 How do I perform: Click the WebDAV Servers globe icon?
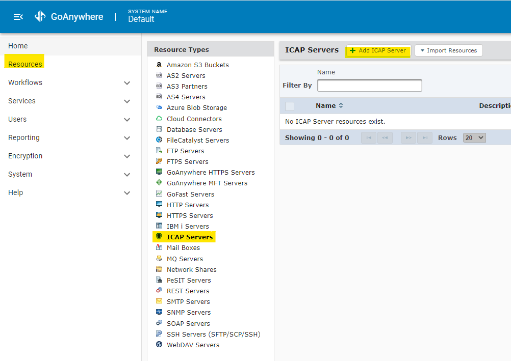[159, 344]
